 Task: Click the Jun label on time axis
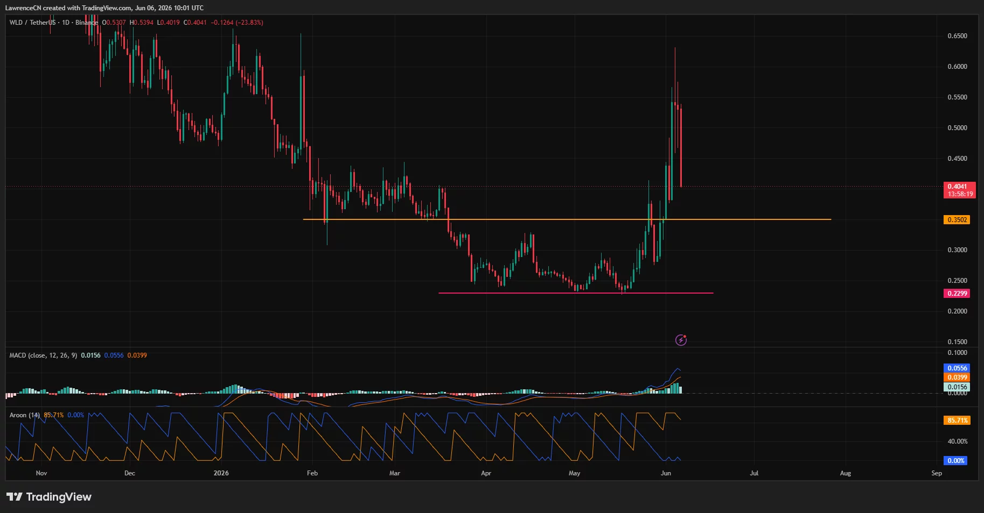coord(666,473)
